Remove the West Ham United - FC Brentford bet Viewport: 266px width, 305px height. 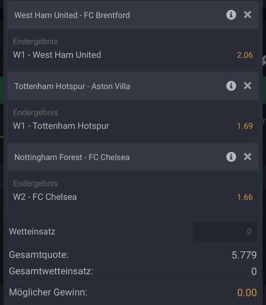(248, 15)
